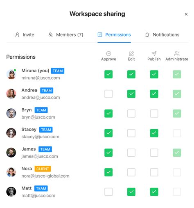The image size is (194, 208).
Task: Disable Publish permission for Andrea
Action: (x=154, y=94)
